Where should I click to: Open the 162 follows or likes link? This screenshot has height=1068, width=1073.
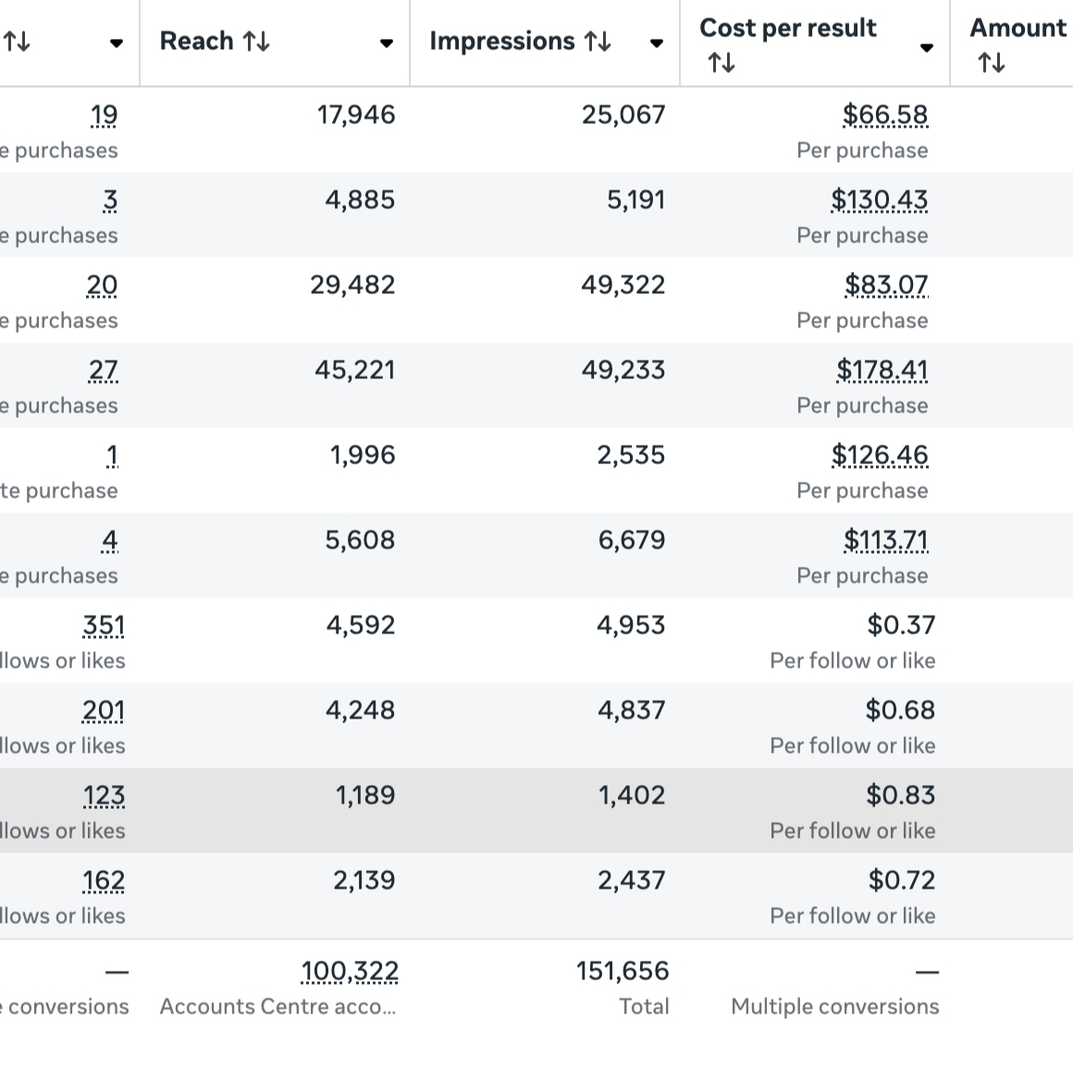(104, 880)
